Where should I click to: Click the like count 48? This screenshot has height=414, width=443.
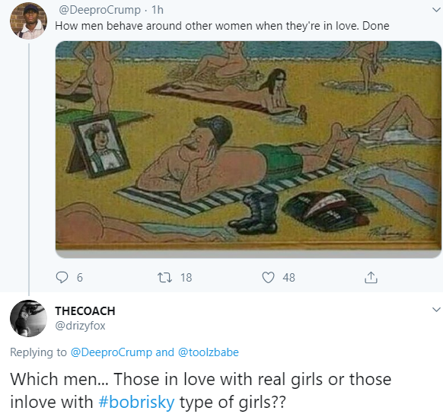pos(288,278)
